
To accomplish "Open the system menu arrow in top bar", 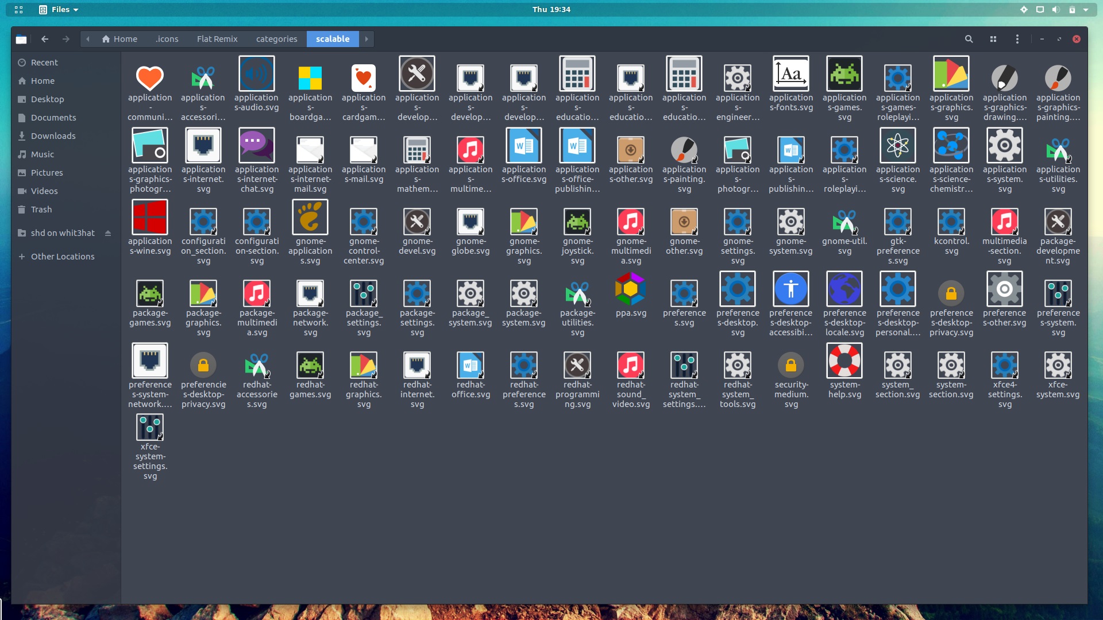I will coord(1086,9).
